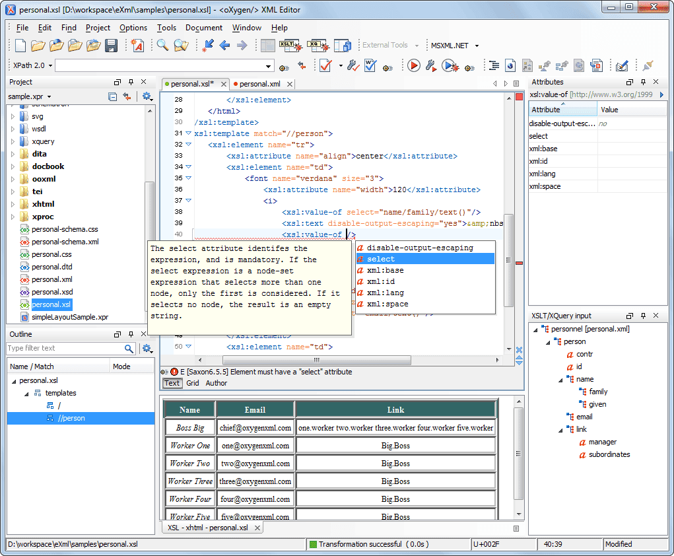This screenshot has height=556, width=674.
Task: Expand the xhtml folder
Action: (x=13, y=204)
